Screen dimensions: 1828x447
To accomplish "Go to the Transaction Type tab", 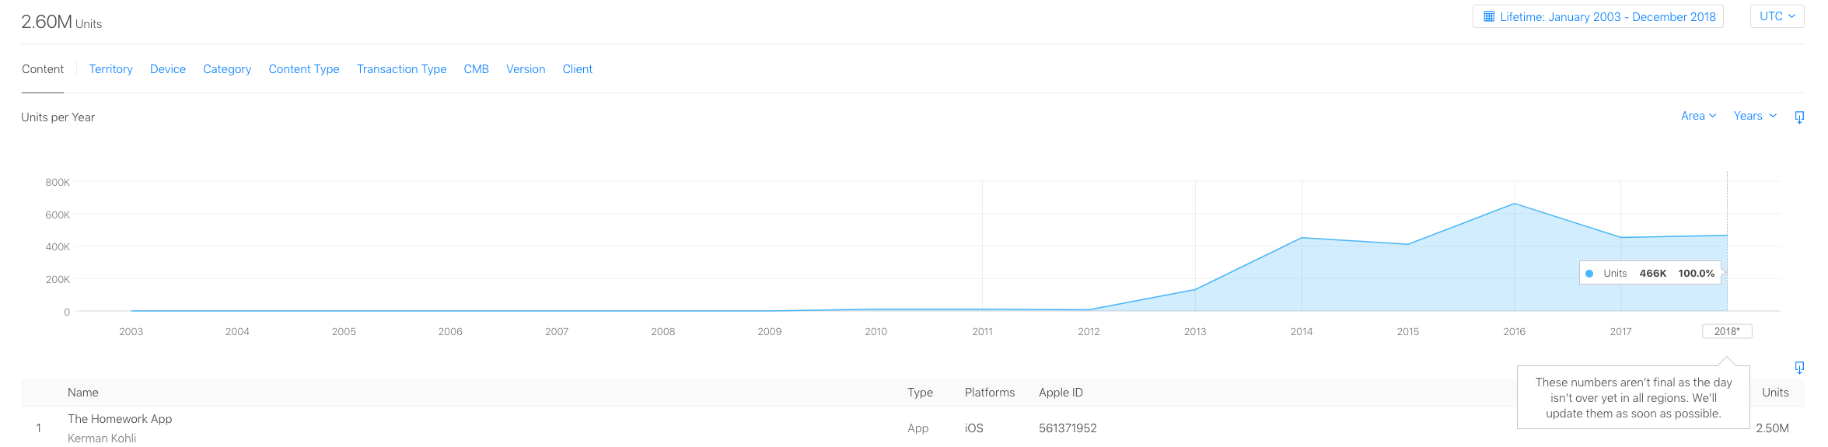I will pyautogui.click(x=401, y=69).
